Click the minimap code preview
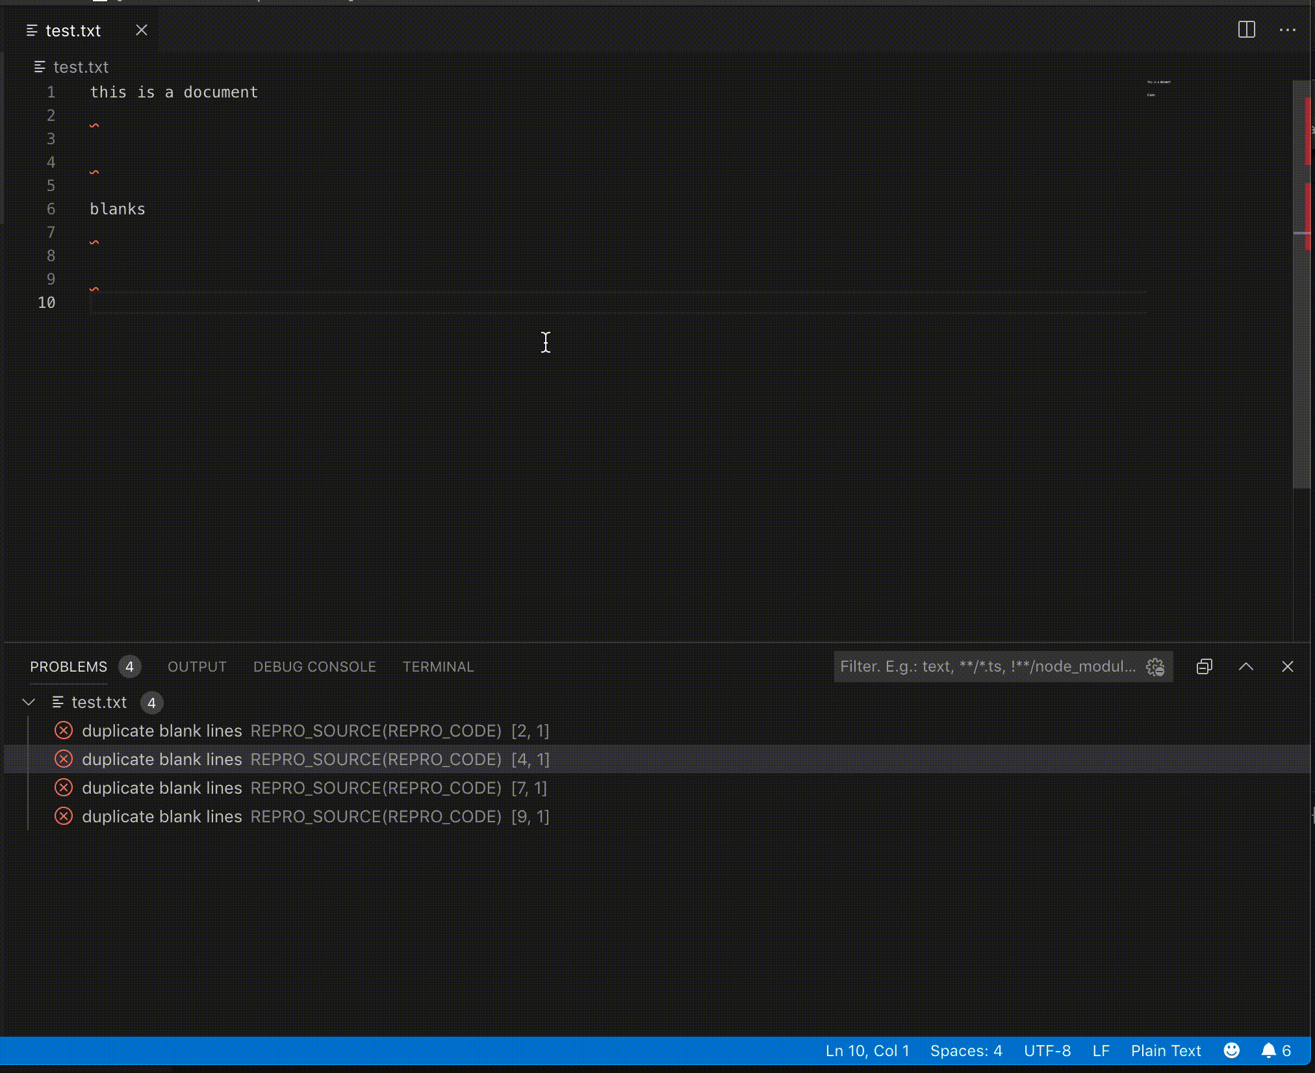The width and height of the screenshot is (1315, 1073). 1159,88
